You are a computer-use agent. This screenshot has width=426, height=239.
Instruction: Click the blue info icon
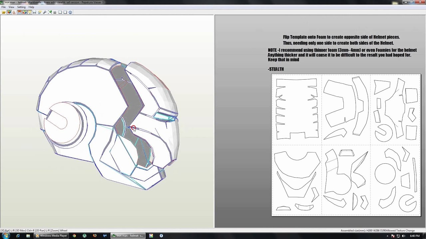click(70, 12)
